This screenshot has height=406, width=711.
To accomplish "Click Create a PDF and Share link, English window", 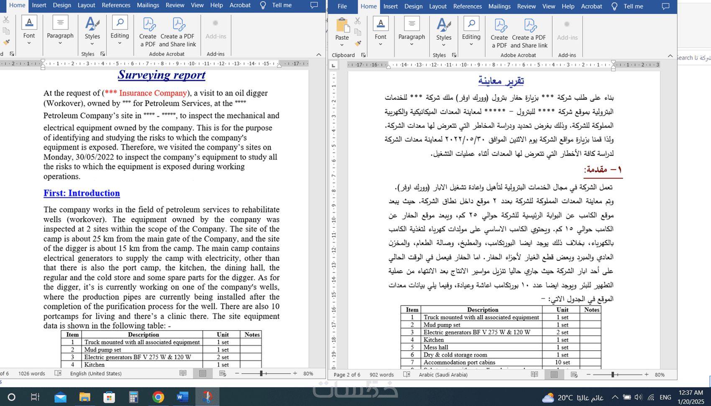I will click(177, 32).
